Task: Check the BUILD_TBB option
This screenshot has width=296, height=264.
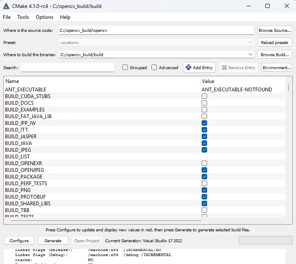Action: (x=204, y=210)
